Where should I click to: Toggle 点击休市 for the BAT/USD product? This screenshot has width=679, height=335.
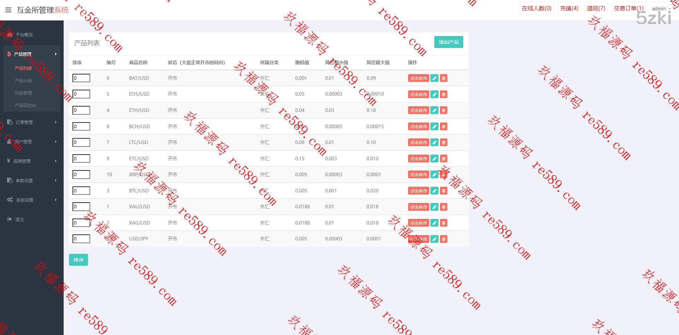point(418,78)
